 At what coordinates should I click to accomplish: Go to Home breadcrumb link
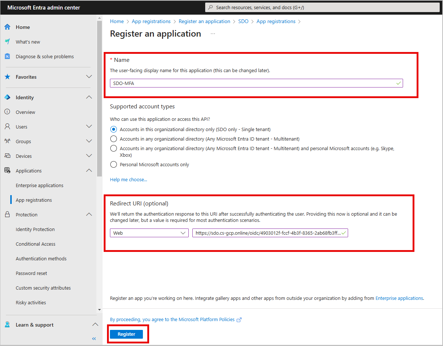pos(117,22)
